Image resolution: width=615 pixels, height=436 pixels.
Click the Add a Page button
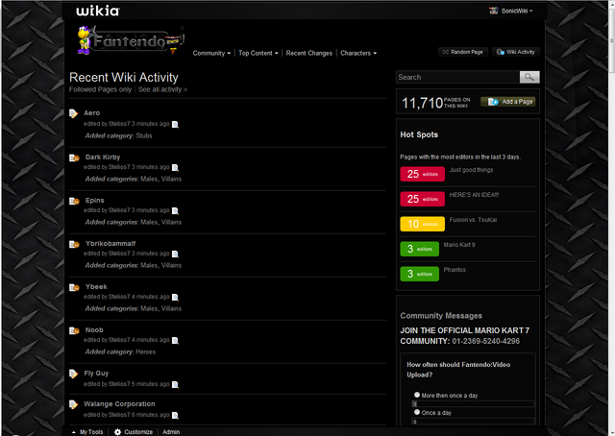[x=508, y=102]
